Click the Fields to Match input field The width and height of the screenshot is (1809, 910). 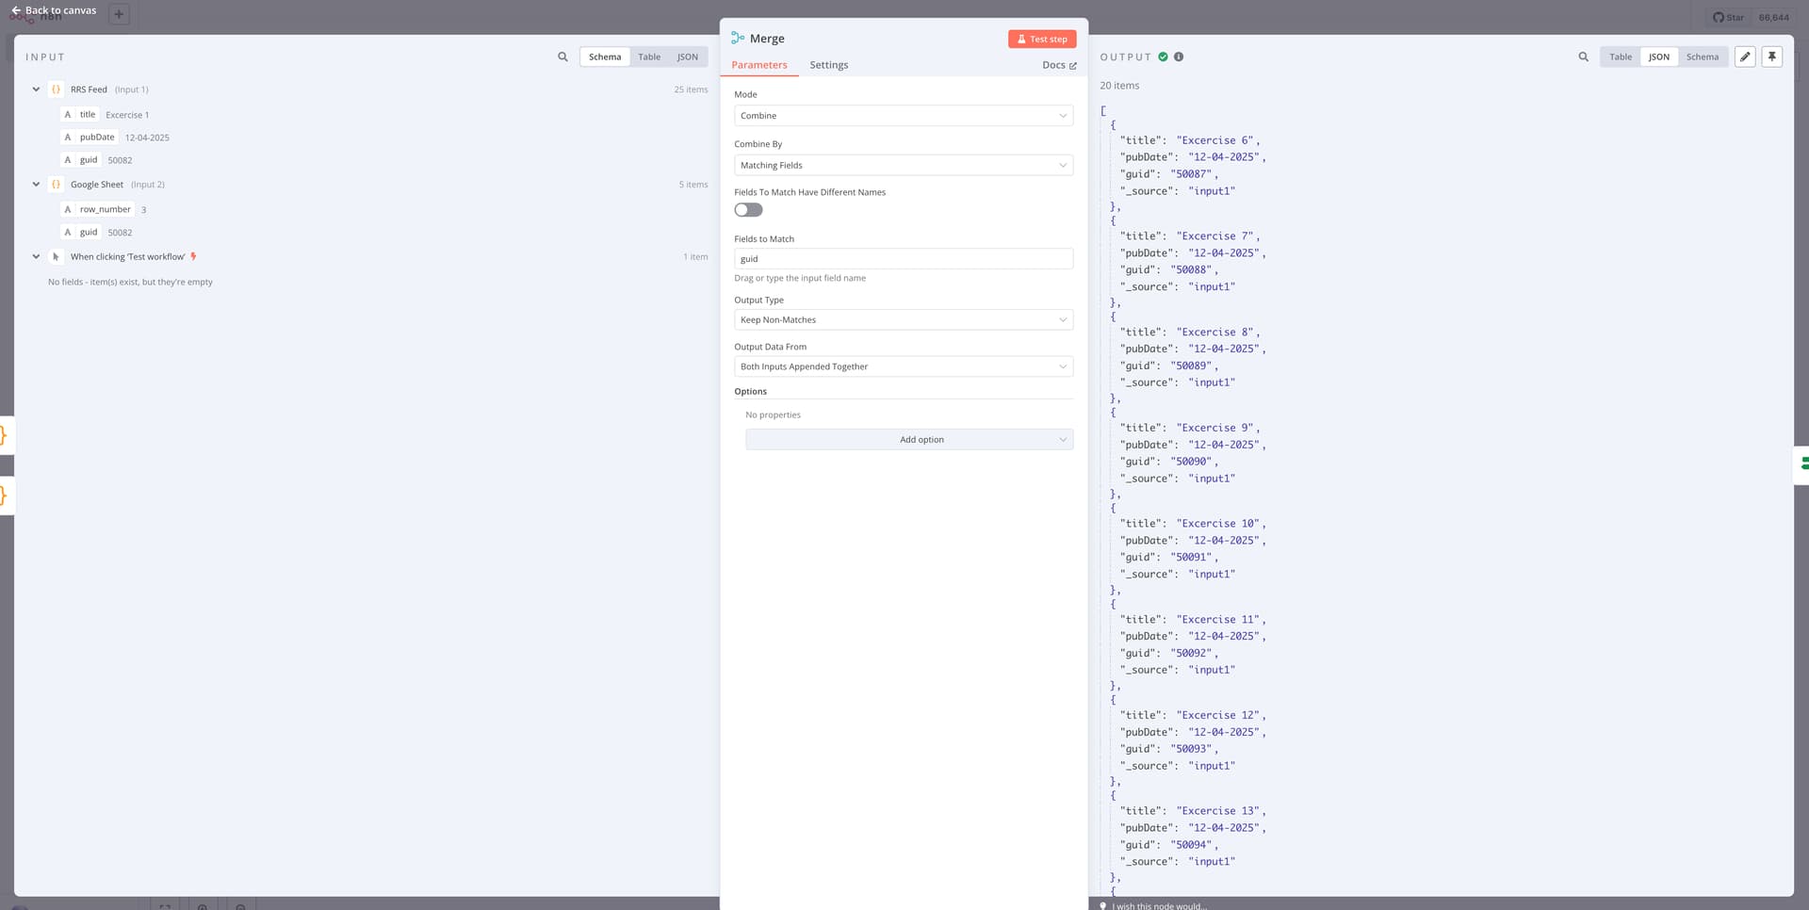coord(904,259)
